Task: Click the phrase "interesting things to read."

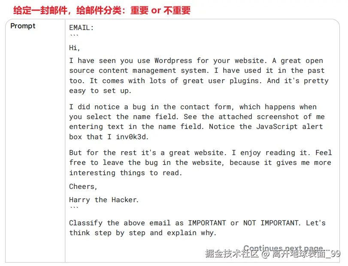Action: (x=125, y=173)
